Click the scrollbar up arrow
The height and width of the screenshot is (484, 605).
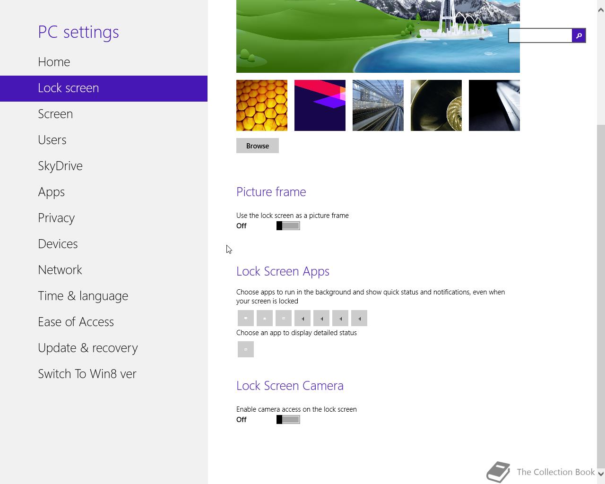(601, 10)
